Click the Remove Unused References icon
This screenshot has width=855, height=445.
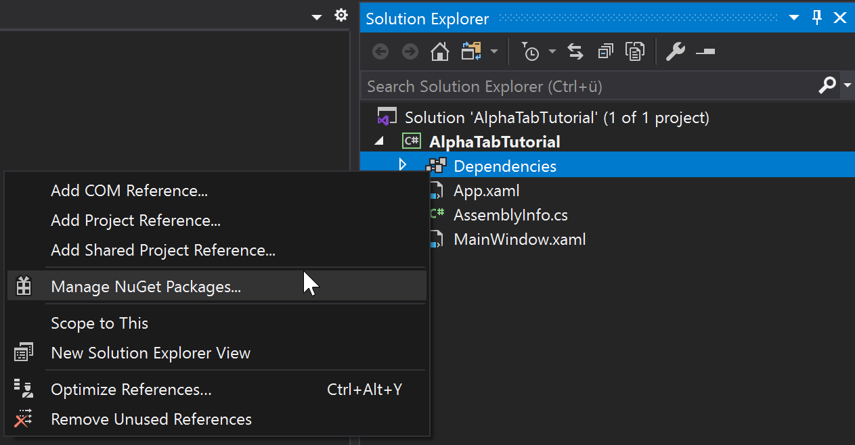pos(24,419)
